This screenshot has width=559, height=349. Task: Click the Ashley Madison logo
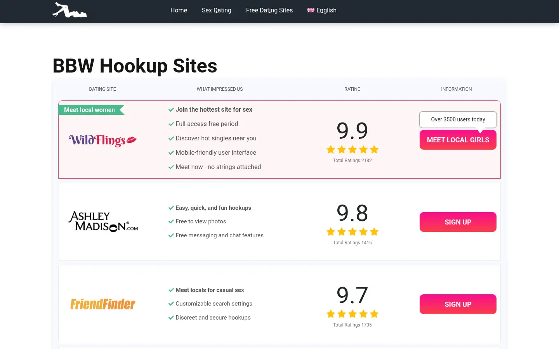click(x=103, y=222)
